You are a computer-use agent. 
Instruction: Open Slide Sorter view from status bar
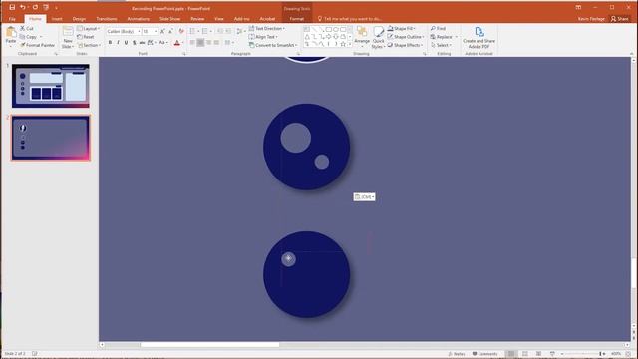525,354
